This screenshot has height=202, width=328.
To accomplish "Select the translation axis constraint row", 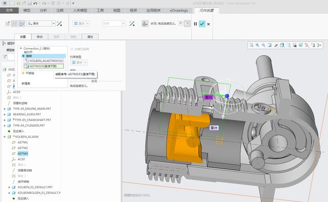I will point(28,73).
